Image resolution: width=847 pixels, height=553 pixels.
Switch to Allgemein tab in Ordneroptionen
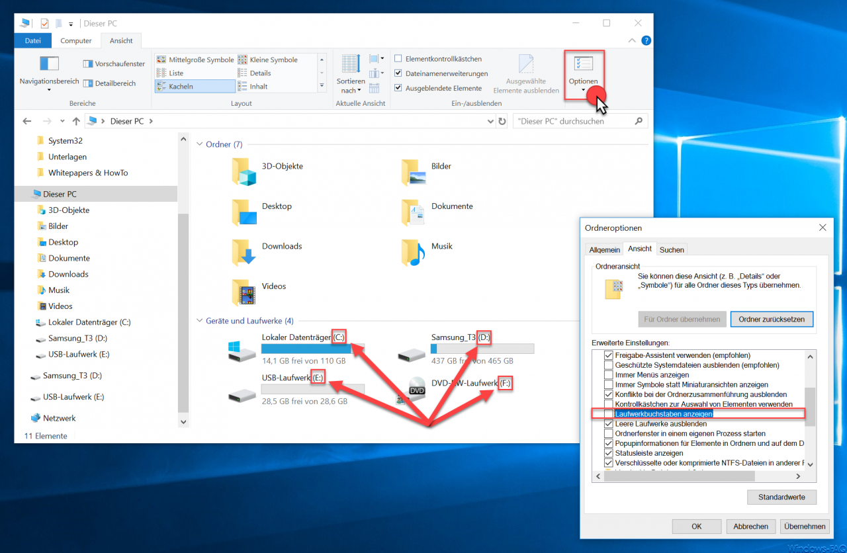pos(605,249)
